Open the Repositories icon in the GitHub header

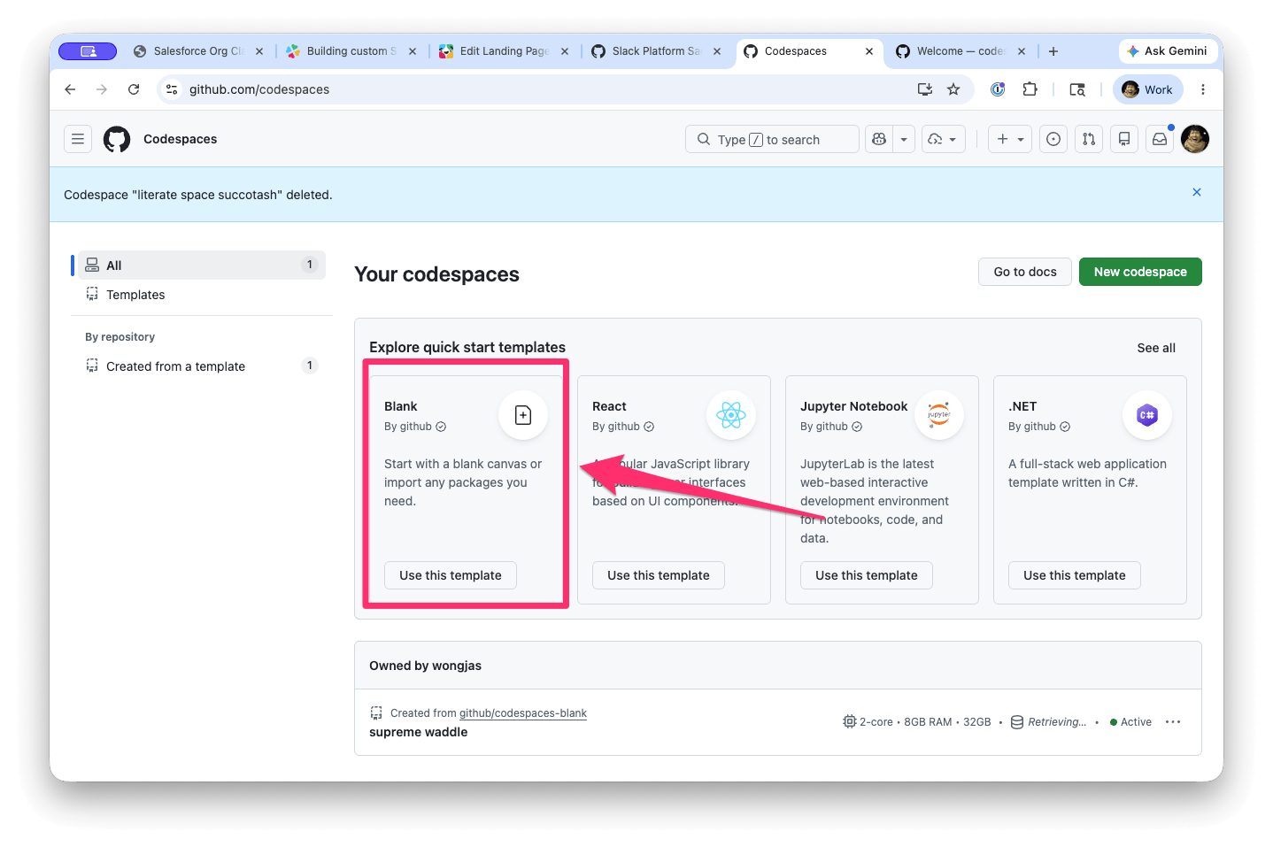1124,139
